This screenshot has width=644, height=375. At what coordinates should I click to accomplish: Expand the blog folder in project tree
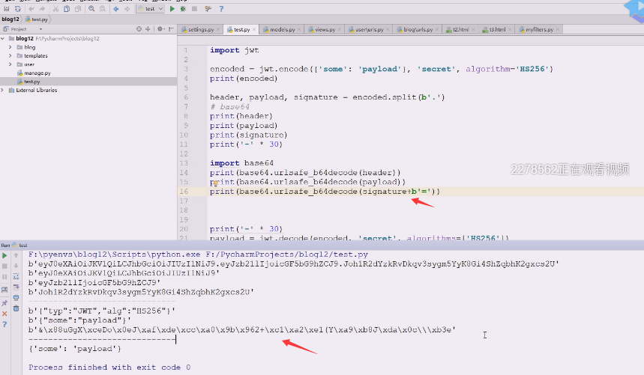tap(10, 47)
